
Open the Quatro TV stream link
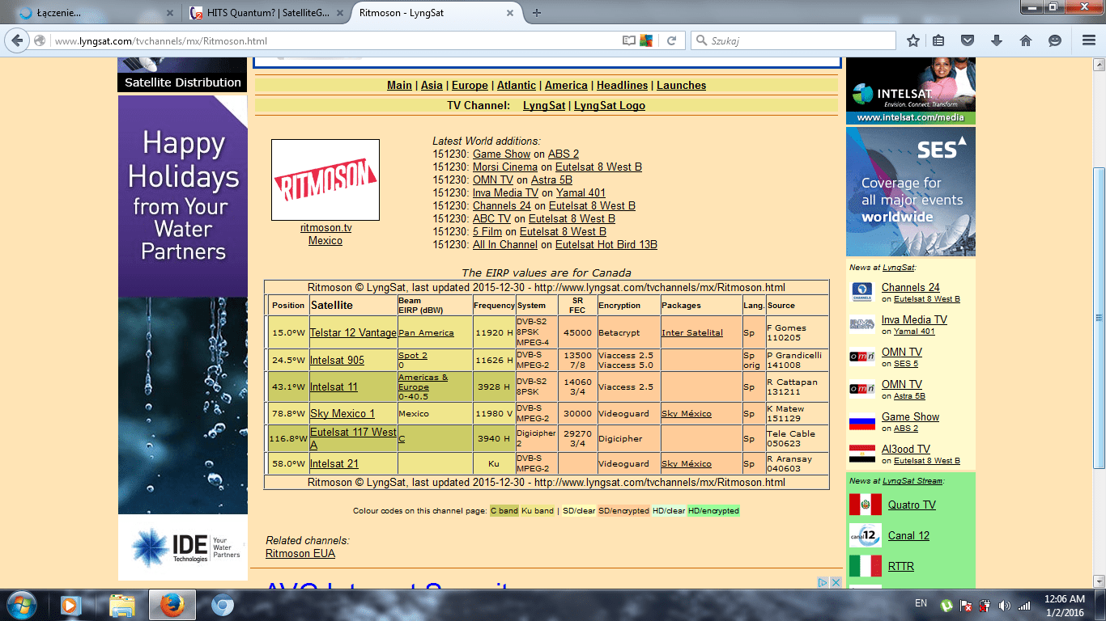pos(912,505)
